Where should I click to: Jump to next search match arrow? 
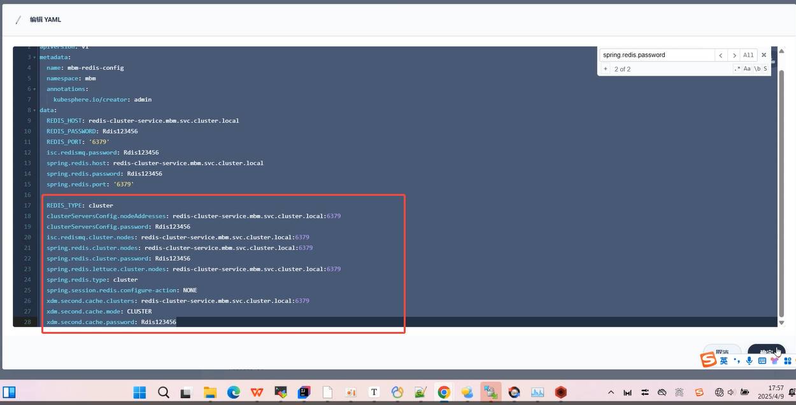coord(734,55)
